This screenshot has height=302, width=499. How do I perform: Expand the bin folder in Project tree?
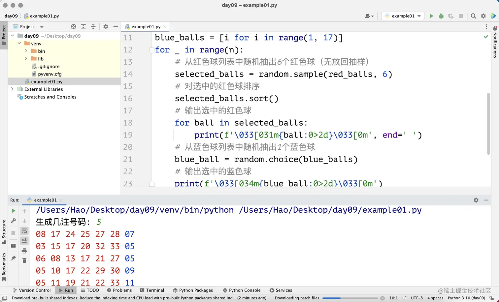point(26,51)
